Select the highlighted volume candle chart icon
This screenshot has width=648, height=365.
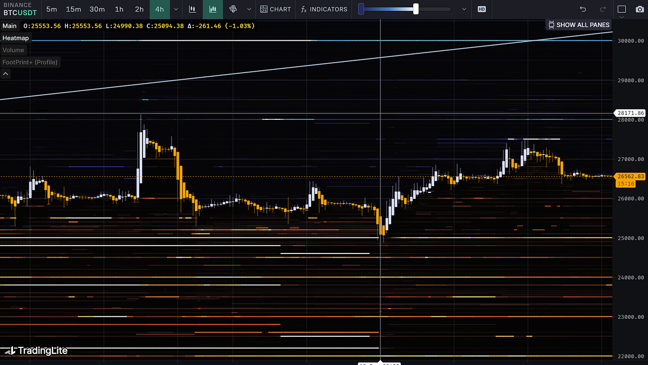[213, 9]
